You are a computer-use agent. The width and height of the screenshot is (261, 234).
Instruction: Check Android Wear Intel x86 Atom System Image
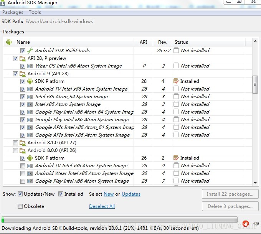(x=23, y=173)
